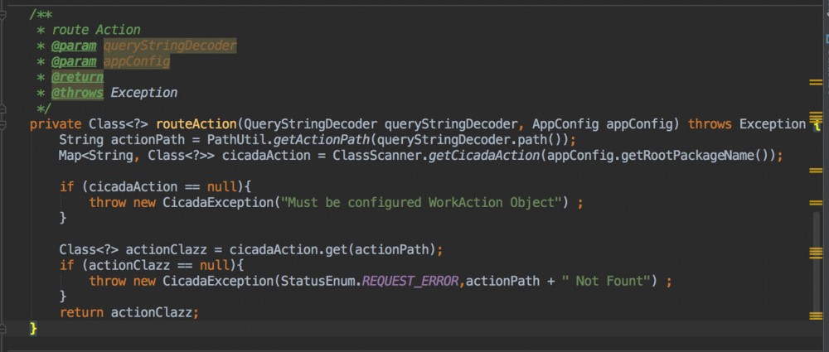Click fold marker at Javadoc comment end
Viewport: 829px width, 352px height.
tap(4, 108)
